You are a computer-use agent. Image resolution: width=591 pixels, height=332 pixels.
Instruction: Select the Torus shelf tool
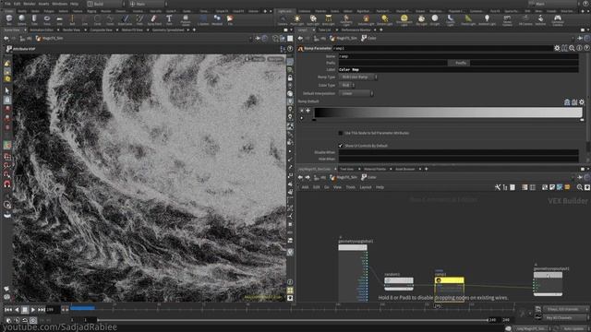point(47,19)
